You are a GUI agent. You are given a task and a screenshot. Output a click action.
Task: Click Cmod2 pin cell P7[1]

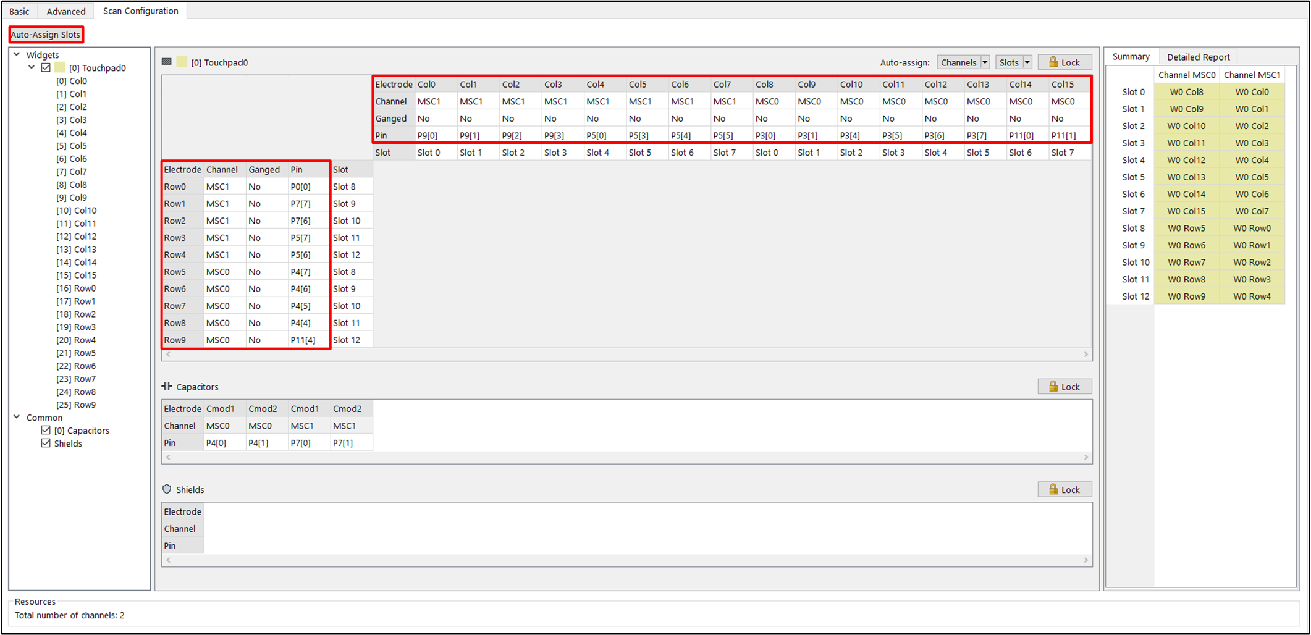[352, 443]
